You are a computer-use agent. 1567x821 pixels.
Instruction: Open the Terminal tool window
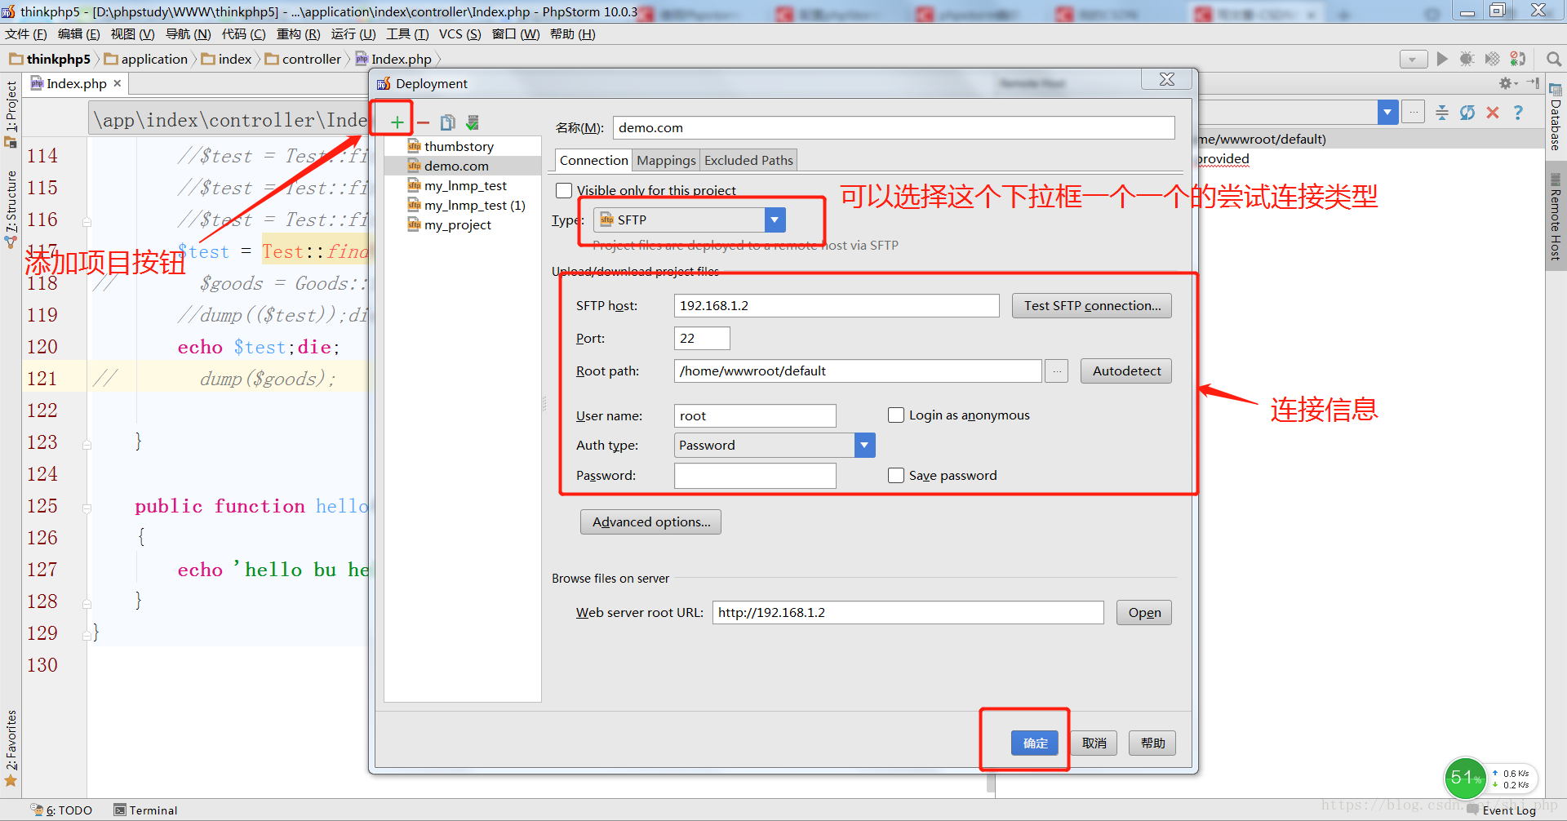tap(145, 810)
